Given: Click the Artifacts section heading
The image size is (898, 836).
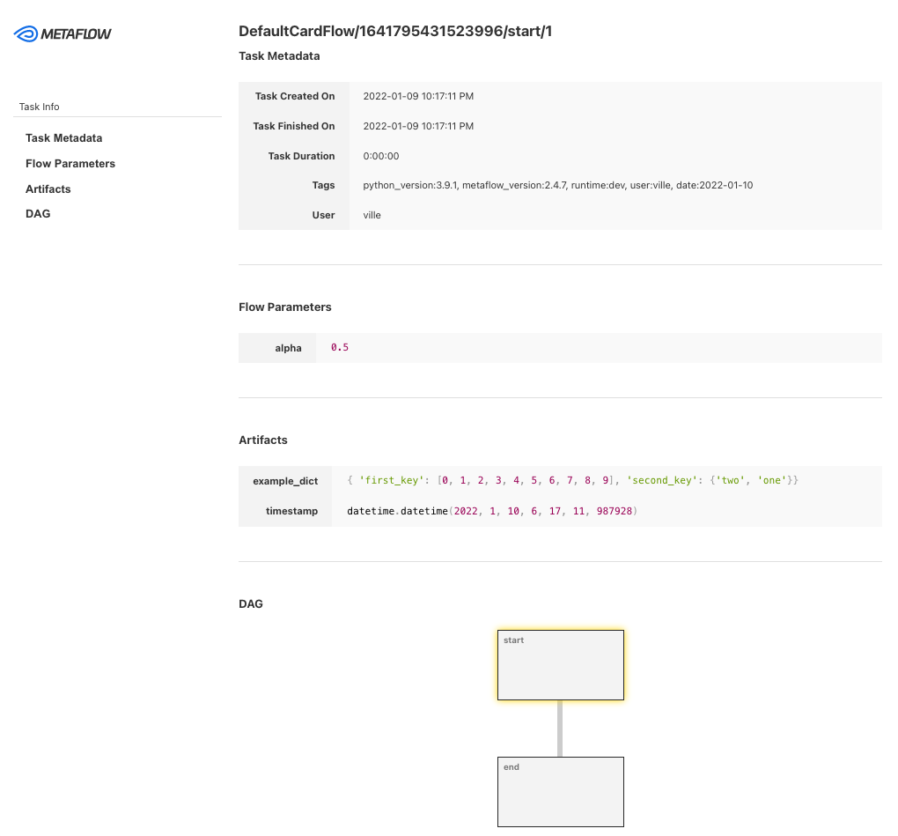Looking at the screenshot, I should pos(263,440).
